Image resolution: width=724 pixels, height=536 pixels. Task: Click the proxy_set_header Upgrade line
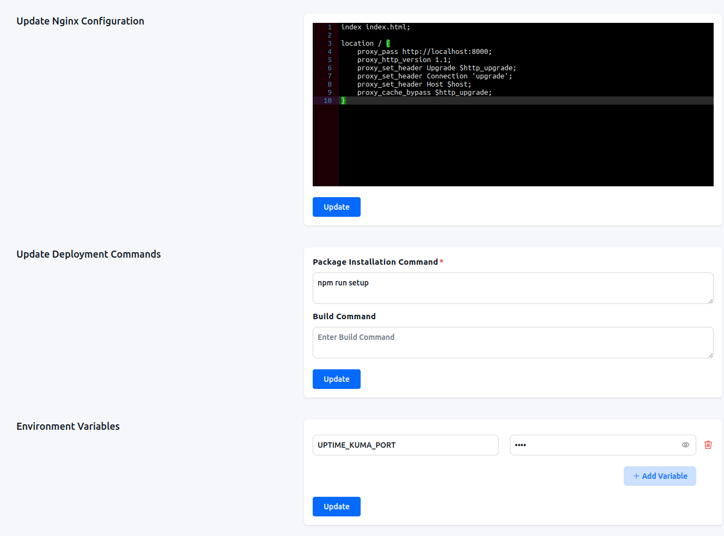(437, 68)
